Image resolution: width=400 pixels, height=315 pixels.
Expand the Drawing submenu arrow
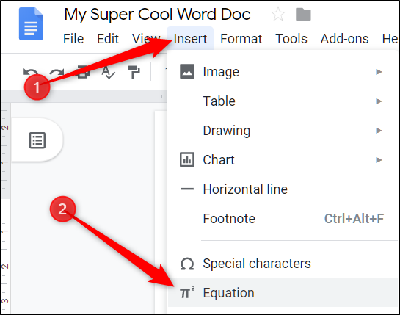[379, 131]
